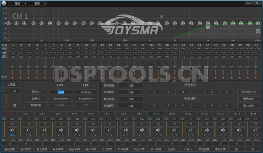Open the HPF ButterWorth filter type dropdown
The height and width of the screenshot is (153, 263).
60,99
